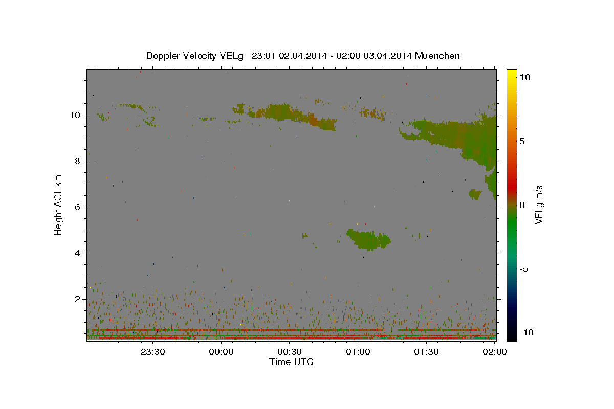Click the cloud echo near 4.5 km at 01:05
The height and width of the screenshot is (409, 614).
(368, 240)
